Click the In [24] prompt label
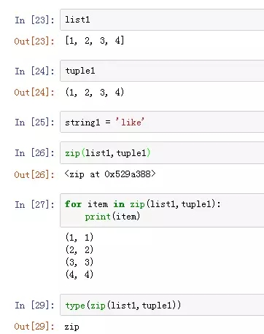 click(x=34, y=71)
